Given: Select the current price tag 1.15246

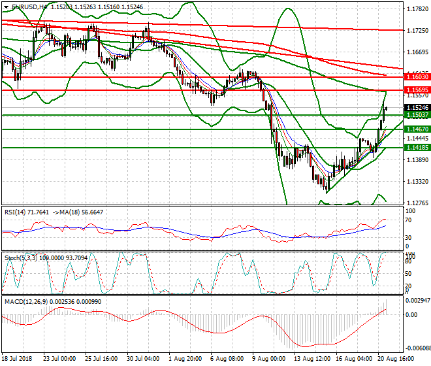Looking at the screenshot, I should tap(417, 107).
